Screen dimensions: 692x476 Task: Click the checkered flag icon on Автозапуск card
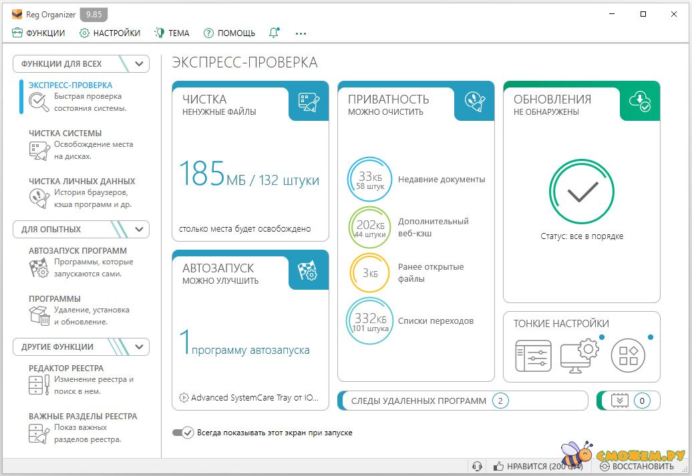pyautogui.click(x=309, y=270)
